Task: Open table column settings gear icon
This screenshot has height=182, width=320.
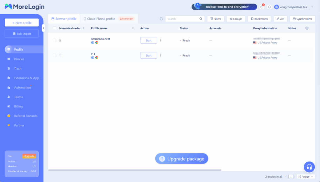Action: click(307, 28)
